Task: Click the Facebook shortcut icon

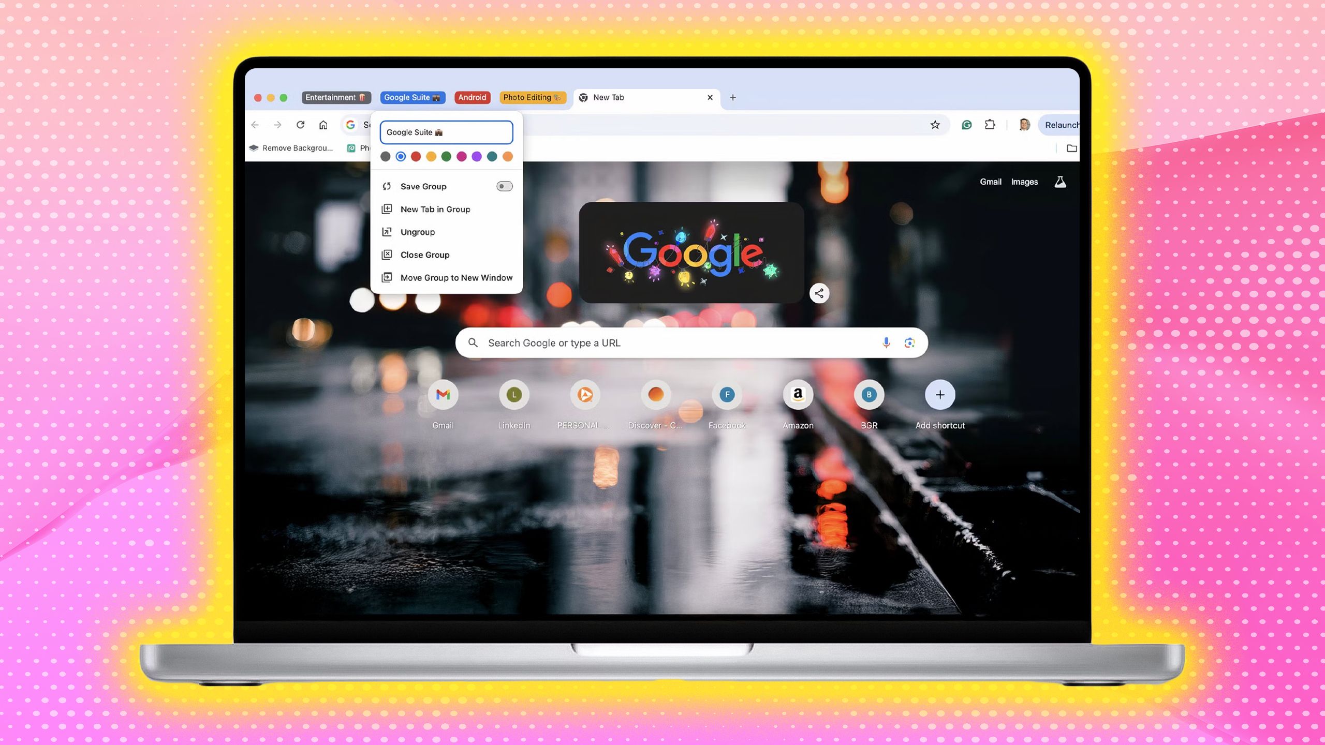Action: [726, 394]
